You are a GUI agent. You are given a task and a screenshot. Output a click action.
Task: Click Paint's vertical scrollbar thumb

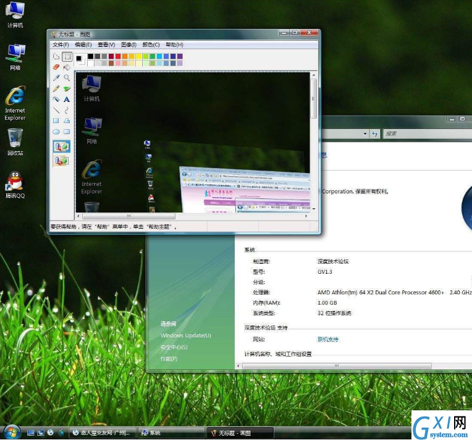pos(313,98)
